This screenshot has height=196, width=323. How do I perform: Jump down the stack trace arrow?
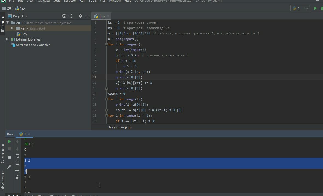click(x=17, y=149)
